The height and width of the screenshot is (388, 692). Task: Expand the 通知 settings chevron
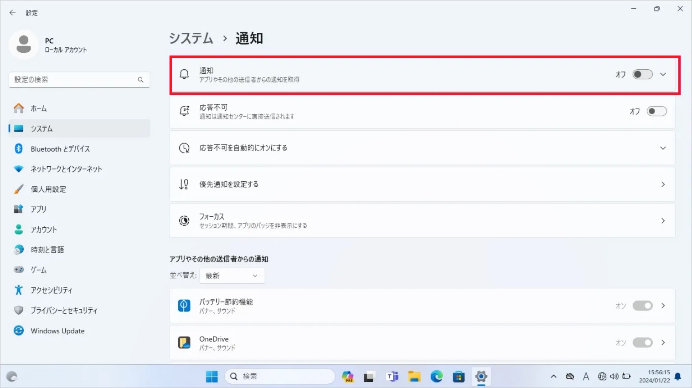click(x=663, y=74)
